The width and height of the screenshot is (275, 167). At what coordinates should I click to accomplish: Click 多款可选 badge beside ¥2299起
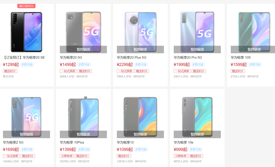141,64
